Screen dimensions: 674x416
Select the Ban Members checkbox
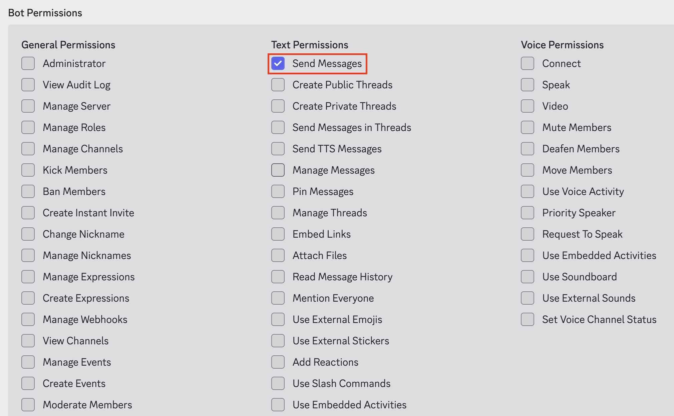pos(28,191)
